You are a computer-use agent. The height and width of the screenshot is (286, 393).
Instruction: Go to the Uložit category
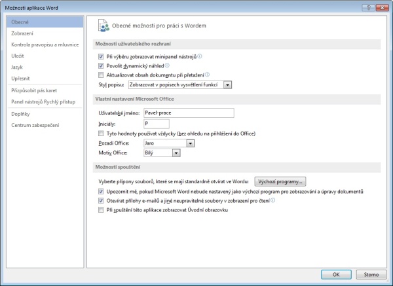tap(45, 56)
